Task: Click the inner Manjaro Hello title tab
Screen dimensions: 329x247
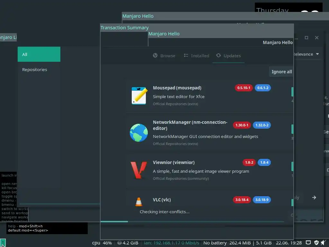Action: 164,33
